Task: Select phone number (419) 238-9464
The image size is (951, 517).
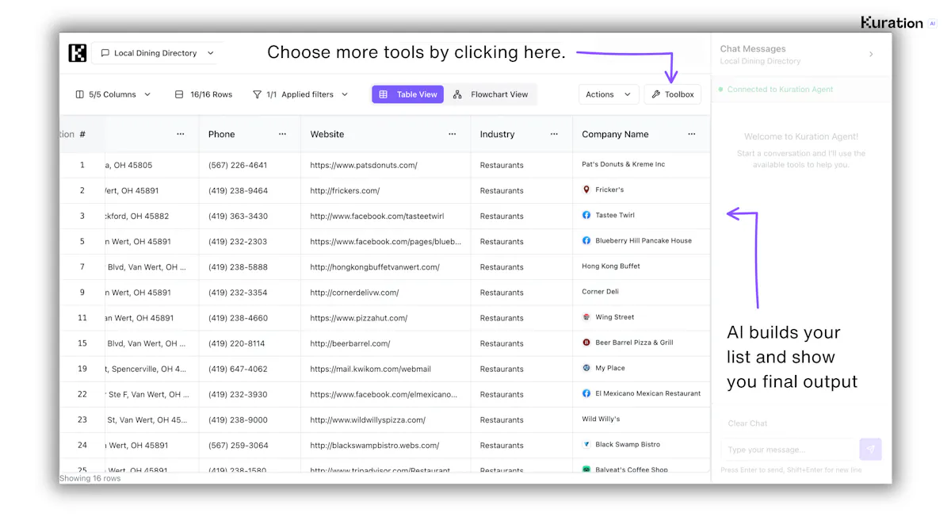Action: pyautogui.click(x=238, y=190)
